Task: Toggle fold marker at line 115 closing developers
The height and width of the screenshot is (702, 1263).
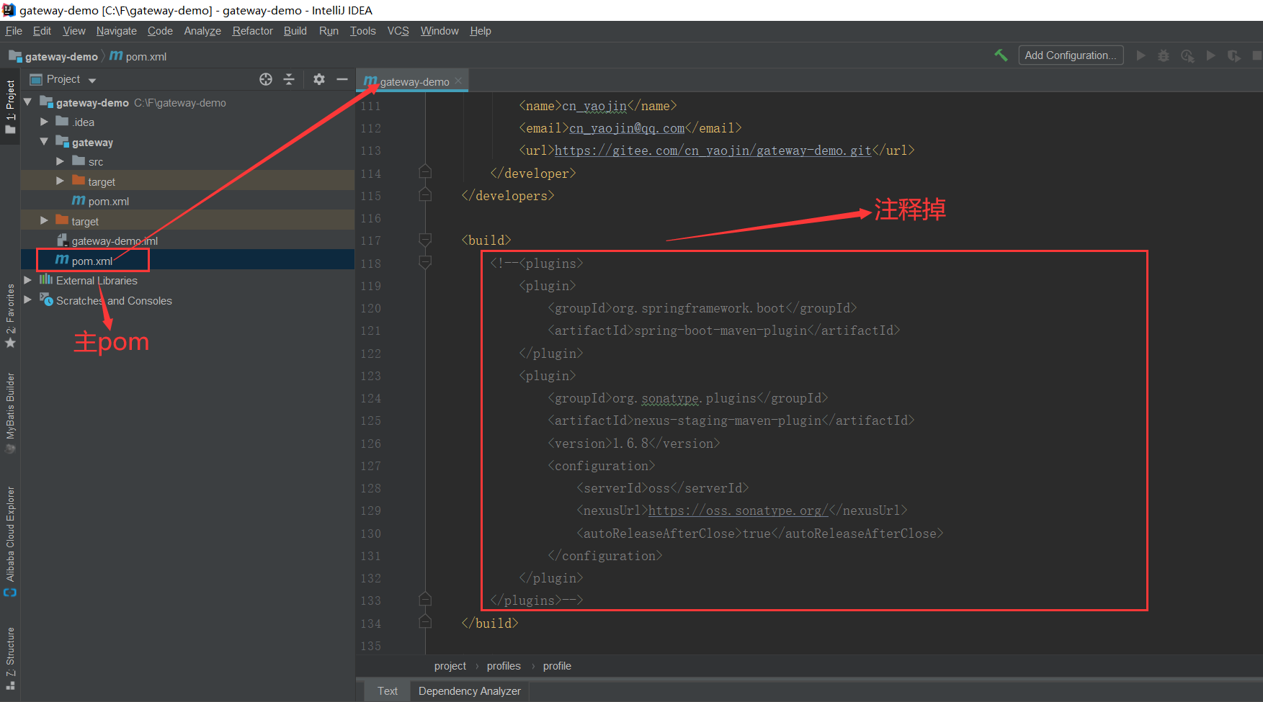Action: [425, 194]
